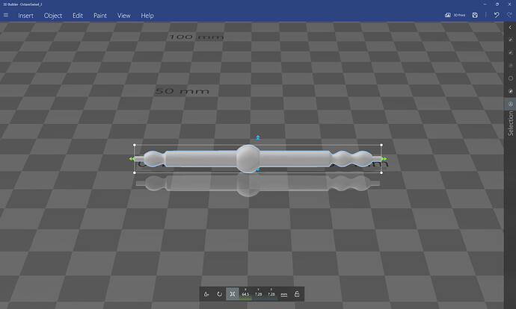The height and width of the screenshot is (309, 516).
Task: Select the Scale tool in bottom toolbar
Action: click(x=233, y=294)
